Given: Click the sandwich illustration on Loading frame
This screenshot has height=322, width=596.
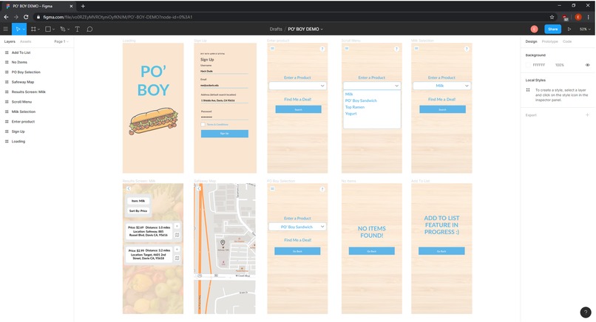Looking at the screenshot, I should pos(154,120).
